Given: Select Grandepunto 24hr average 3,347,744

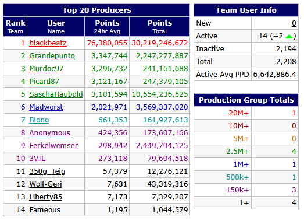Looking at the screenshot, I should pyautogui.click(x=109, y=56).
